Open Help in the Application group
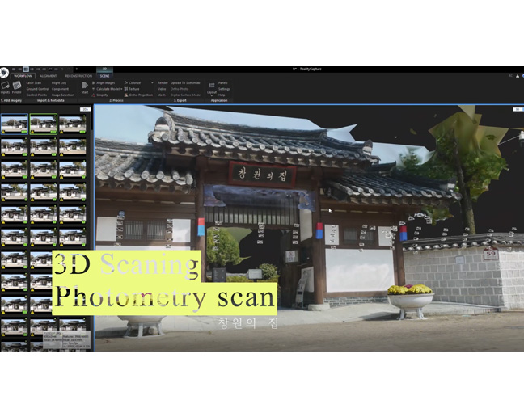The image size is (524, 417). [222, 95]
